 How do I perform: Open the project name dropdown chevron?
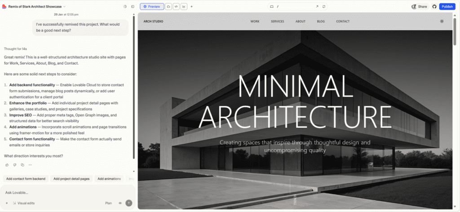pos(65,6)
